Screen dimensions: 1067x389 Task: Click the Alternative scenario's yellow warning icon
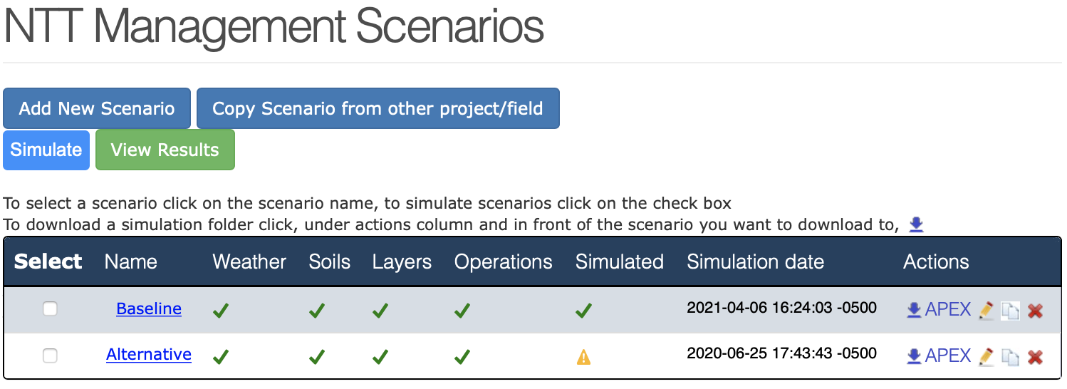point(583,357)
